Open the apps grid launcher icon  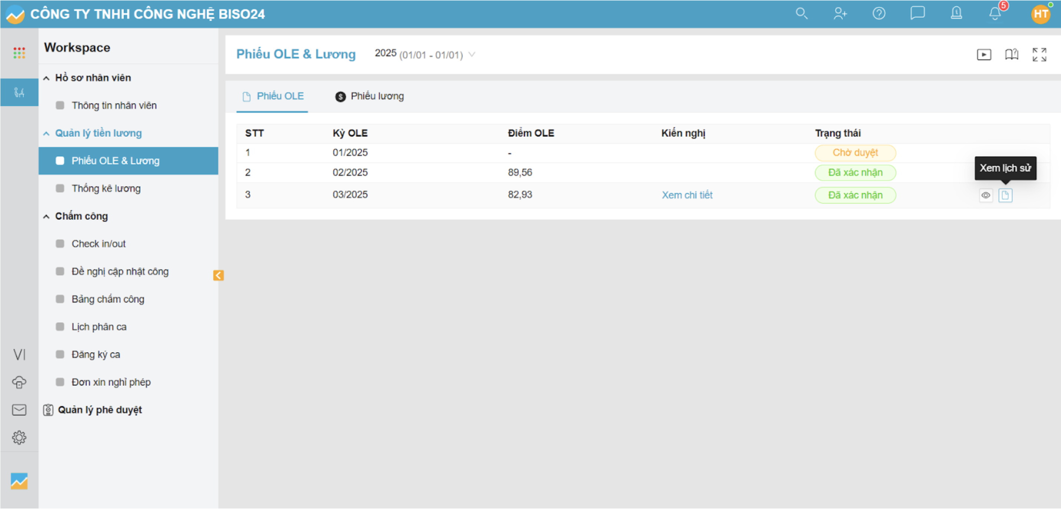click(19, 53)
